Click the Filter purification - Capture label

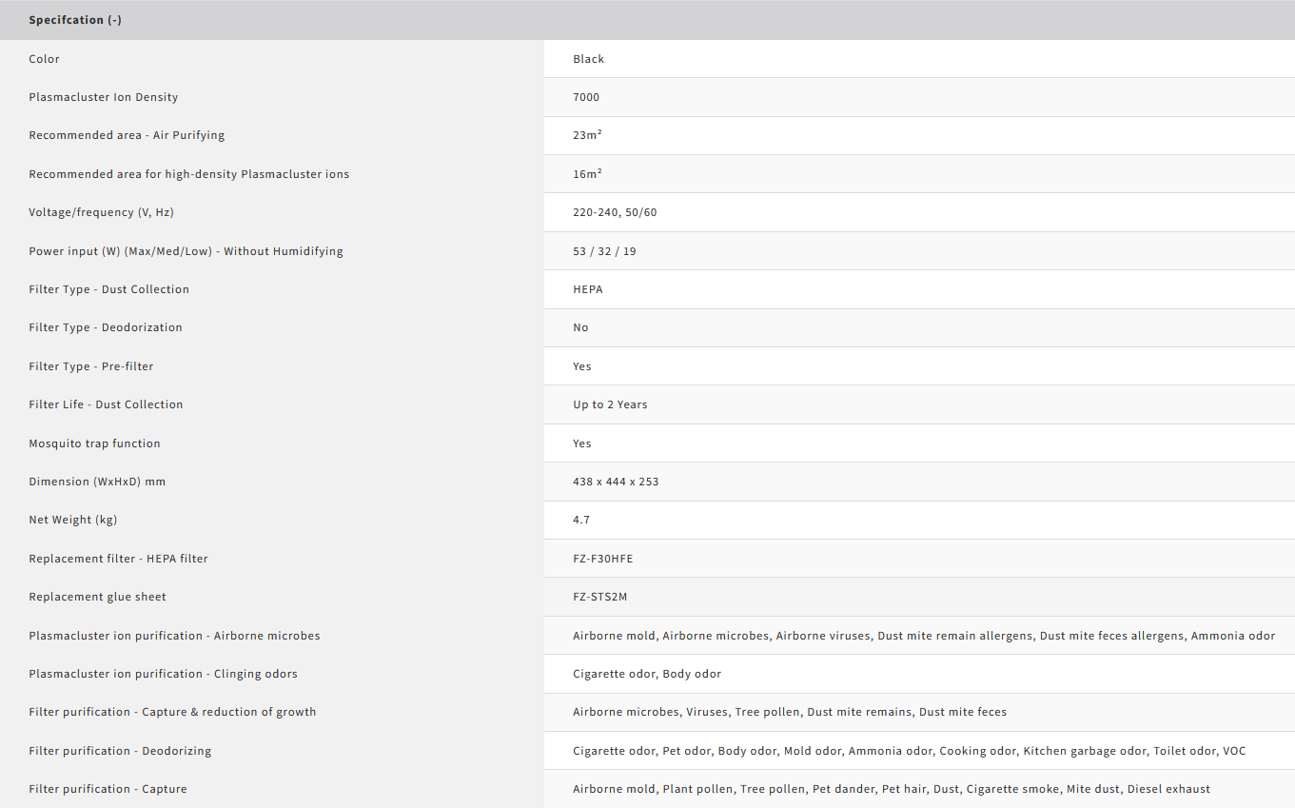108,789
